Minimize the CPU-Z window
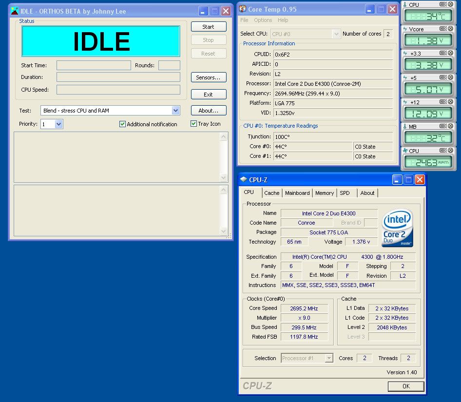The height and width of the screenshot is (402, 461). pos(397,179)
